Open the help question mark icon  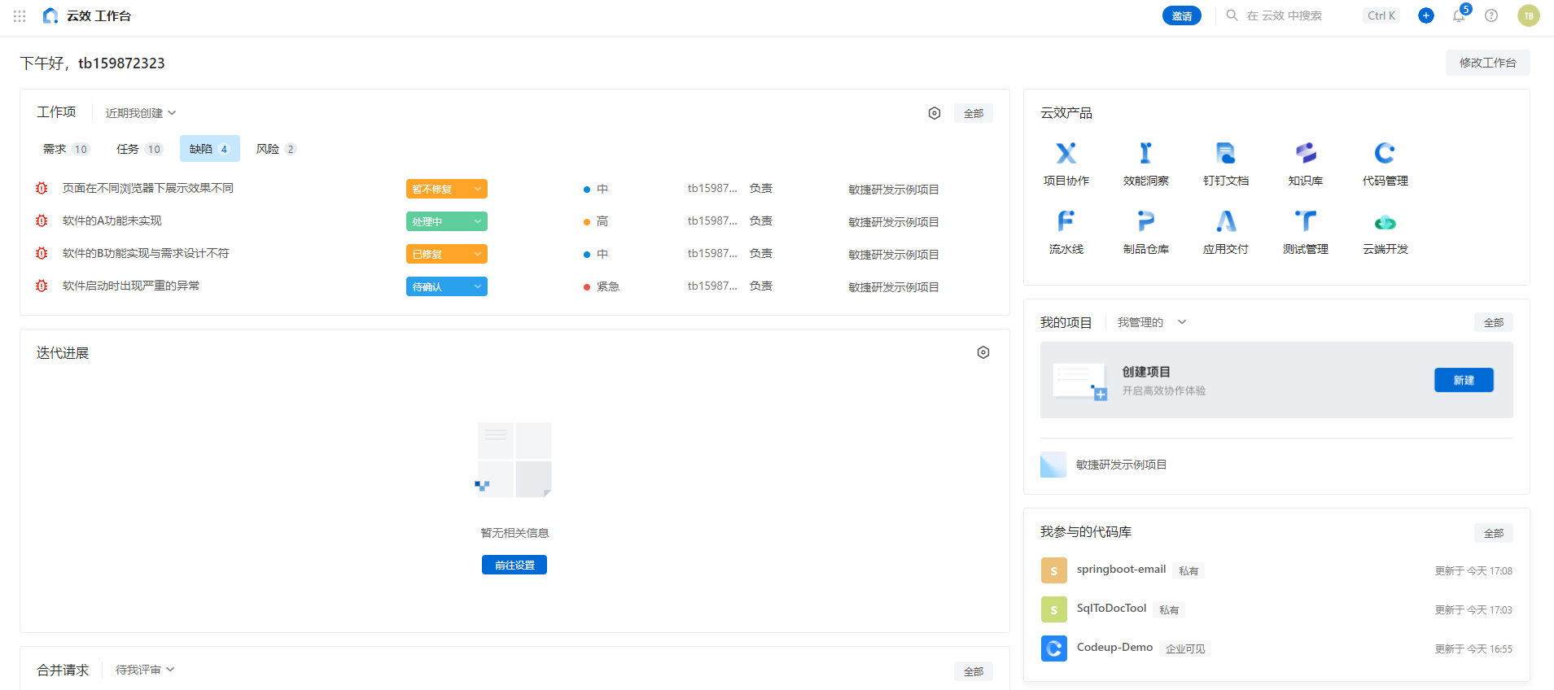[x=1491, y=15]
